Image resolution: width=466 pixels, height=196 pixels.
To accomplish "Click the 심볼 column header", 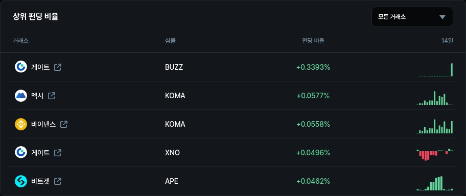I will [170, 41].
